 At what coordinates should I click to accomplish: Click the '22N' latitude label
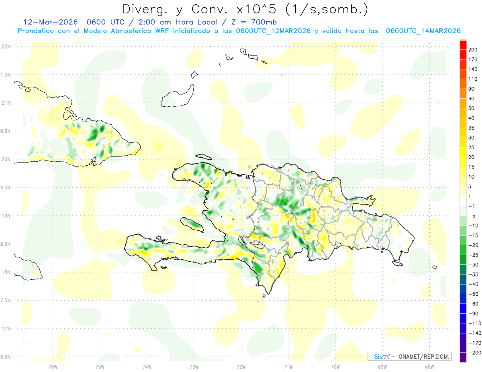click(6, 47)
